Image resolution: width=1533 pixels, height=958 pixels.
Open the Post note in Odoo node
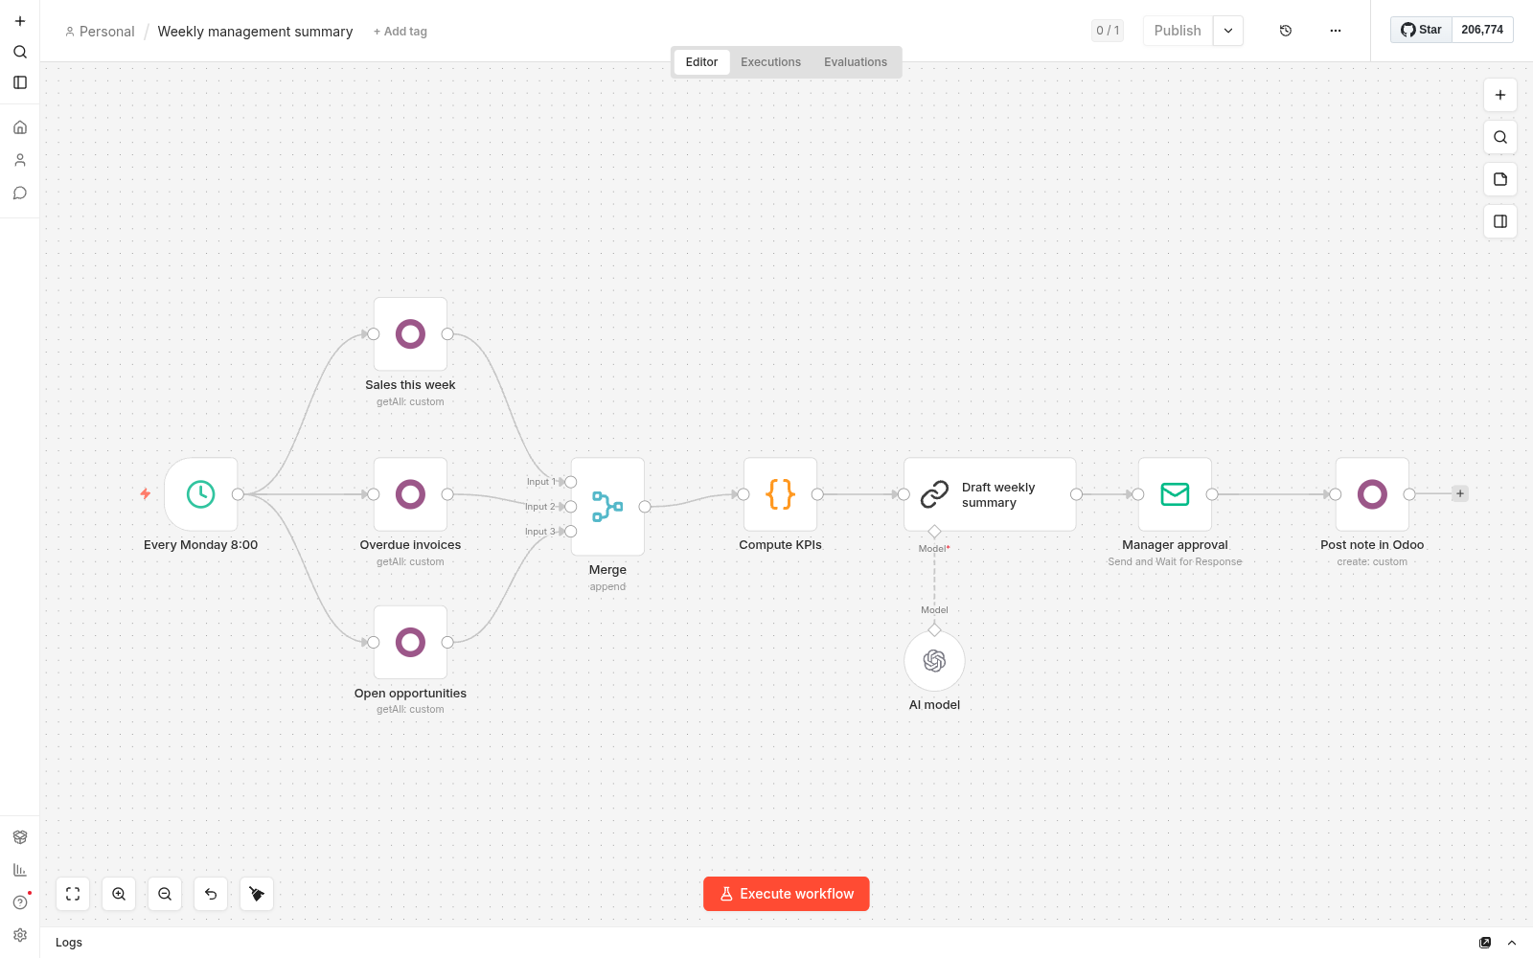[1372, 494]
